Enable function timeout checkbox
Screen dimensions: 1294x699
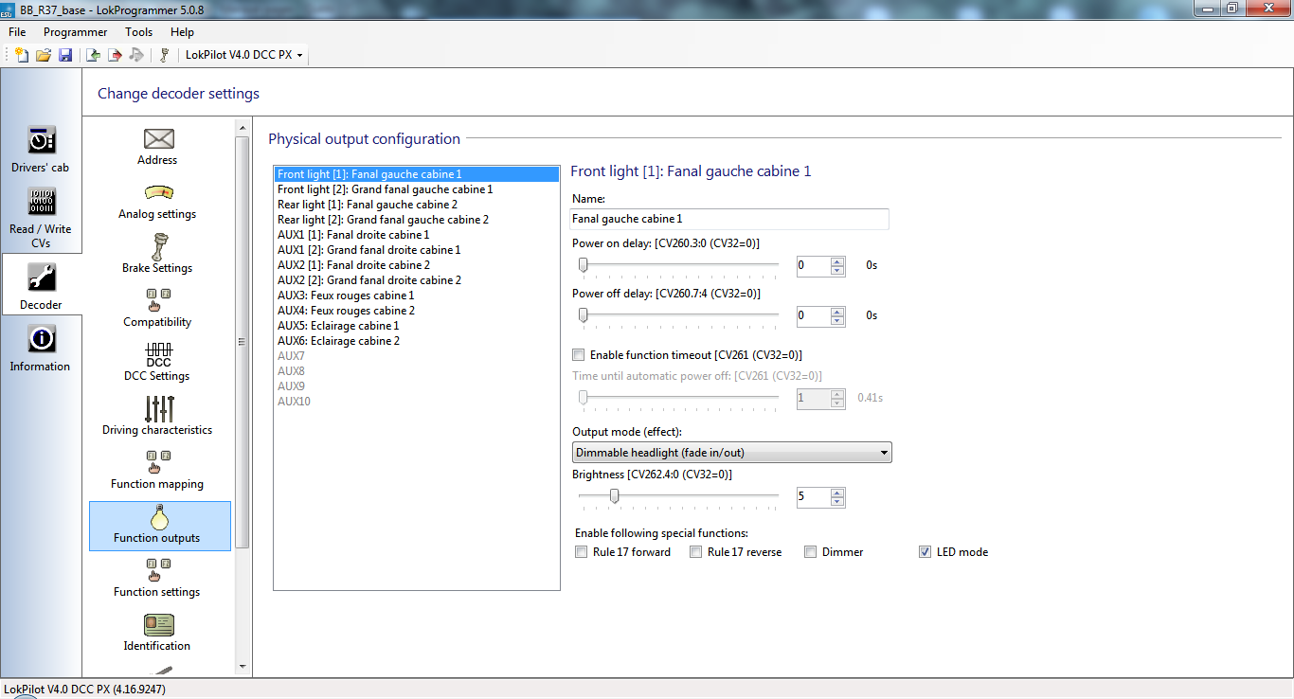point(579,355)
